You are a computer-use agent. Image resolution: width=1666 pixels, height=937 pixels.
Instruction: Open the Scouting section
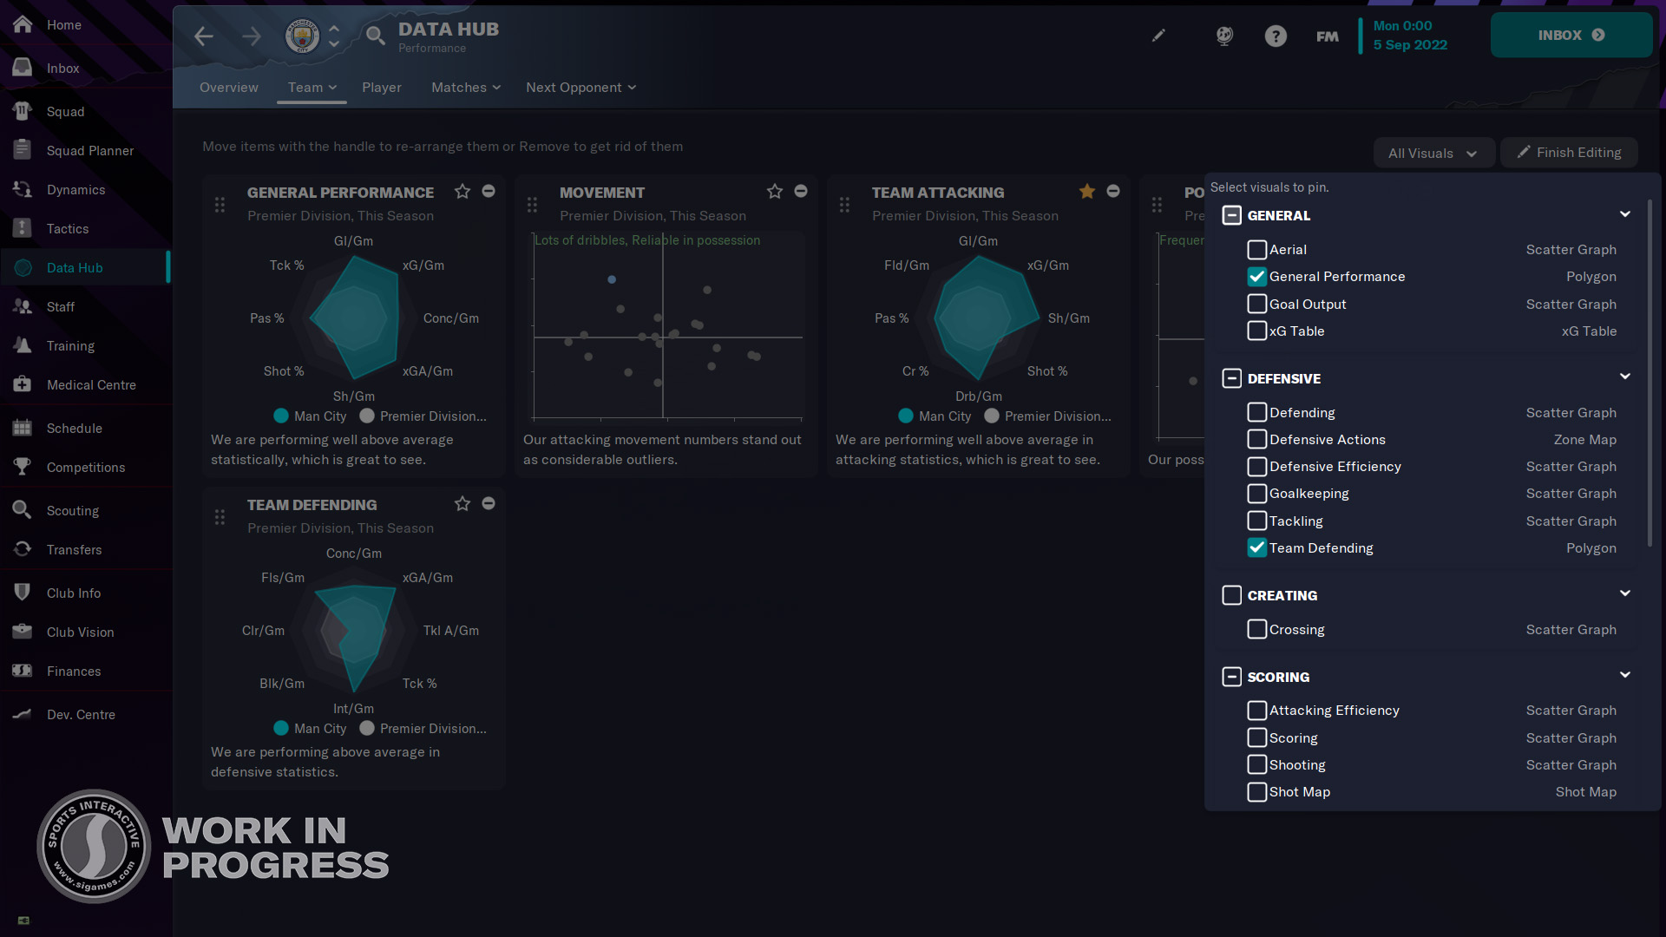coord(72,510)
